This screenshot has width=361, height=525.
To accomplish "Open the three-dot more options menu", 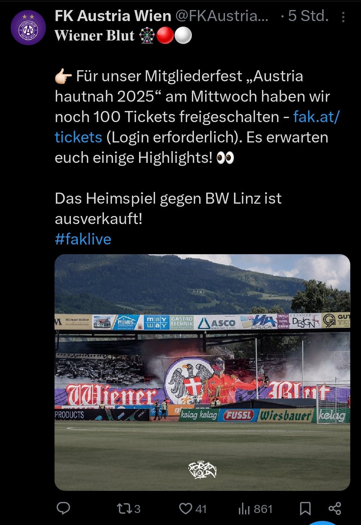I will coord(343,17).
